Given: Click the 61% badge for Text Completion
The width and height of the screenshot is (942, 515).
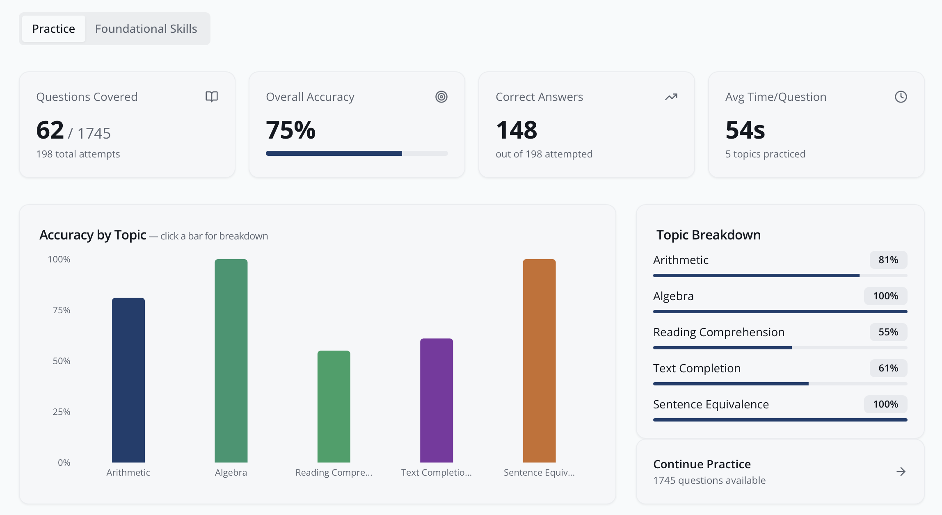Looking at the screenshot, I should pyautogui.click(x=888, y=368).
